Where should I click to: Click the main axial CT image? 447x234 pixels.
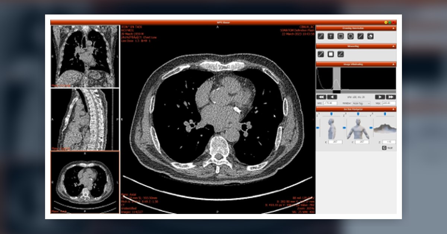coord(218,119)
